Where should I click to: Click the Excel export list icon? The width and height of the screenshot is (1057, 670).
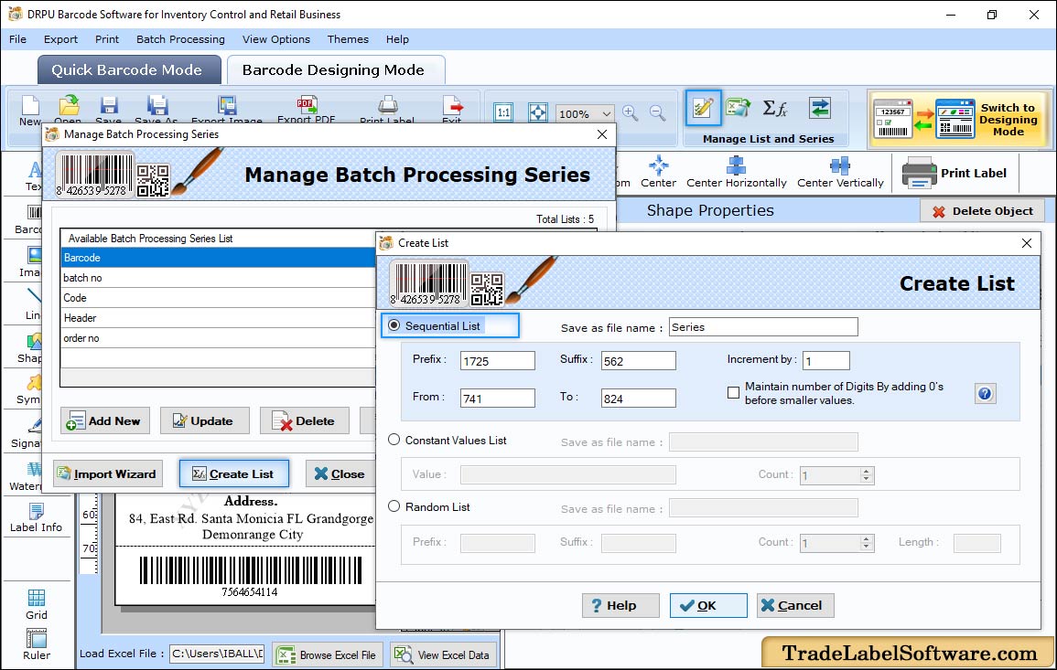click(x=739, y=108)
